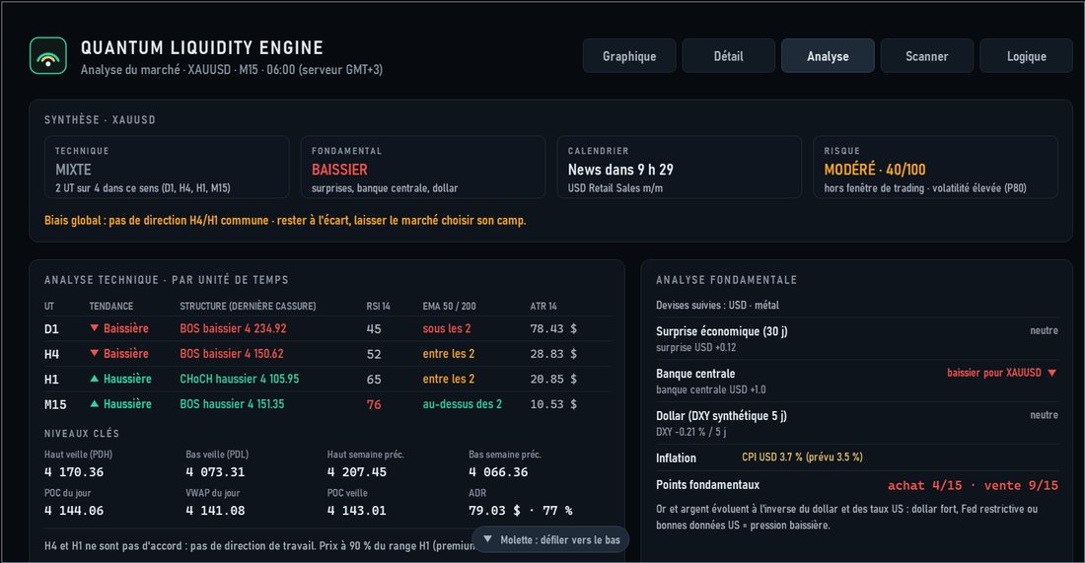Screen dimensions: 1085x563
Task: Click the green up arrow in M15 trend row
Action: 94,403
